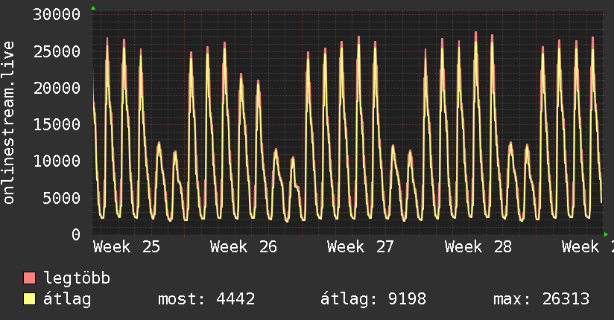Click the 'Week 25' x-axis label

click(x=127, y=247)
